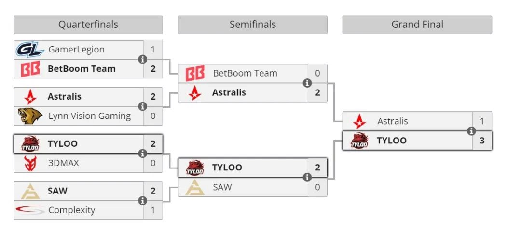Open the Lynn Vision Gaming team name
Screen dimensions: 521x232
[89, 116]
